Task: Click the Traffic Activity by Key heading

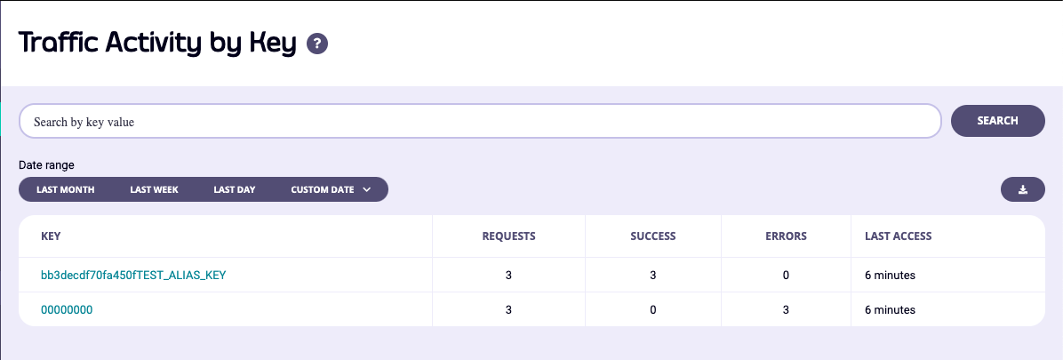Action: (x=157, y=44)
